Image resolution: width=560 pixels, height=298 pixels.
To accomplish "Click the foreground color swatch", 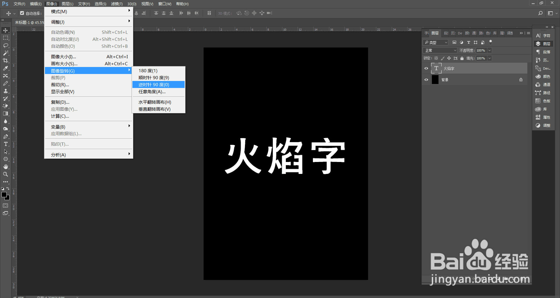I will click(4, 195).
